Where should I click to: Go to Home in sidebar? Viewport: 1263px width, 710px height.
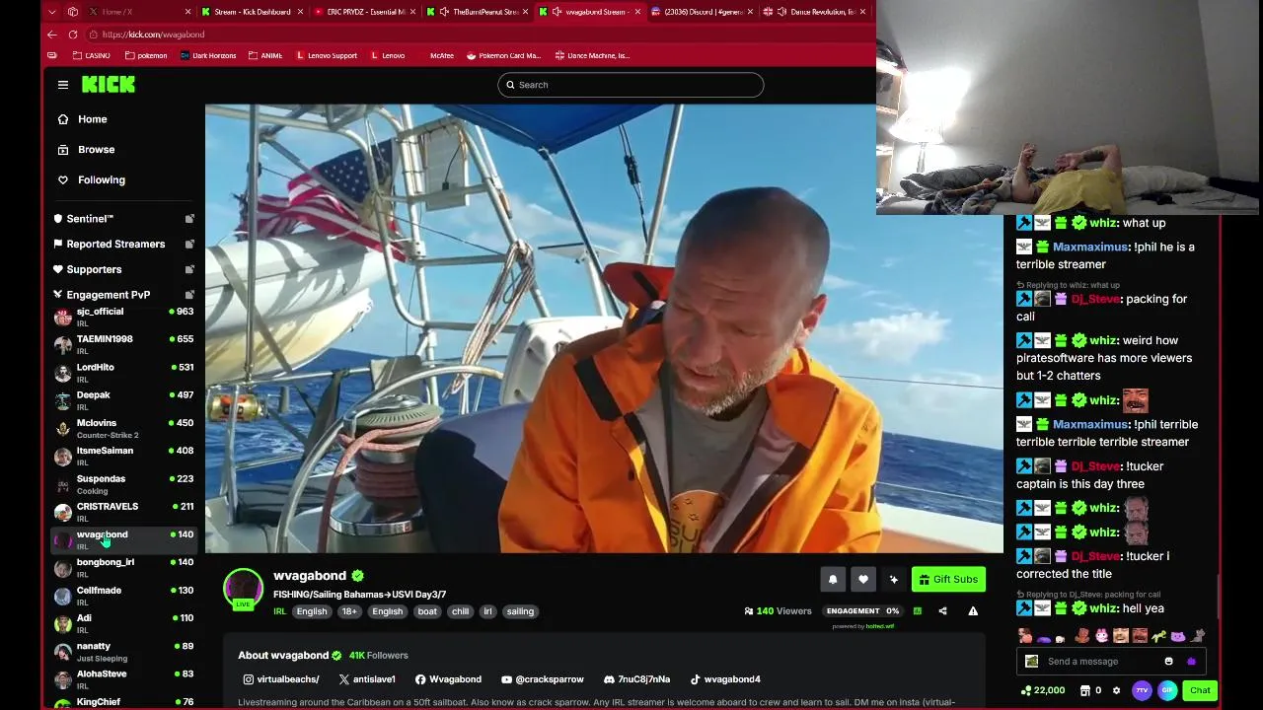(x=93, y=119)
